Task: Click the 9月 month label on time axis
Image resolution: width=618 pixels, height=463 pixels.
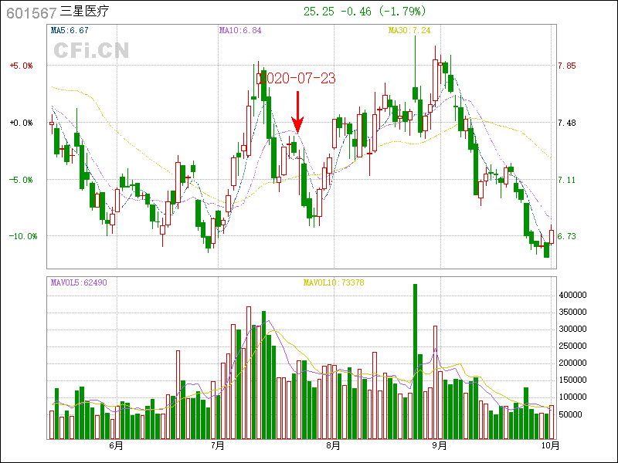Action: pos(440,446)
